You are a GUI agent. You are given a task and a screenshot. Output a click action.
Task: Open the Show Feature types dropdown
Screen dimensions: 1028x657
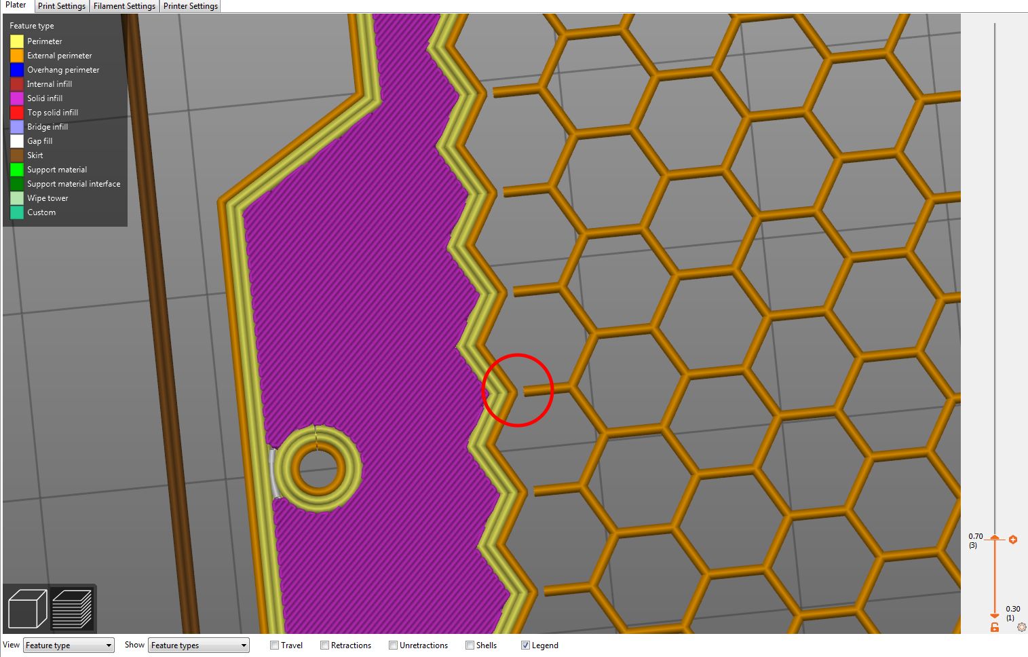198,645
